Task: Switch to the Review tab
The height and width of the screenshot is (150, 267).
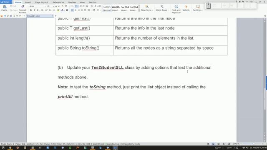Action: tap(72, 2)
